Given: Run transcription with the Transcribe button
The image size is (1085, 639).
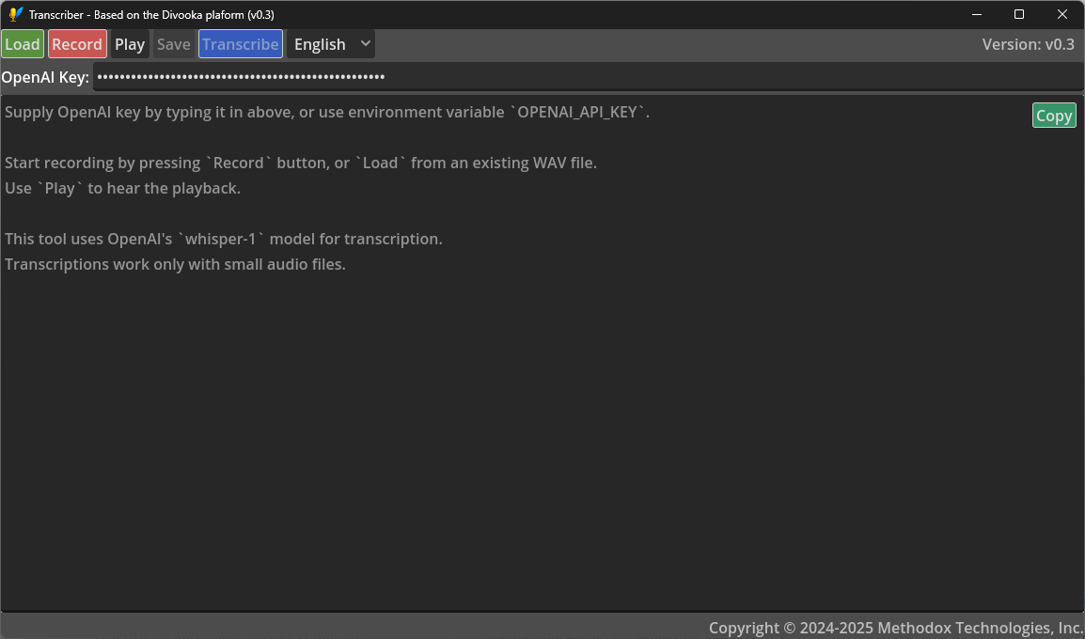Looking at the screenshot, I should (240, 44).
